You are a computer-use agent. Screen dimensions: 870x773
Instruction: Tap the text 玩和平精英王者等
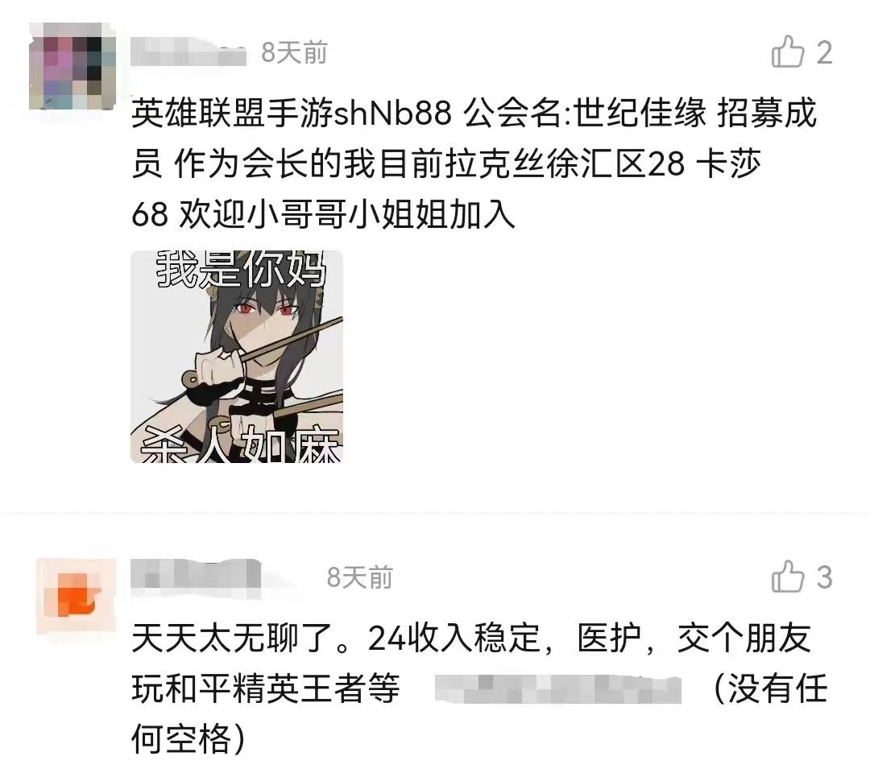[266, 689]
